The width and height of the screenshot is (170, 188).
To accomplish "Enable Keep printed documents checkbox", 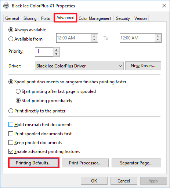I will point(11,143).
